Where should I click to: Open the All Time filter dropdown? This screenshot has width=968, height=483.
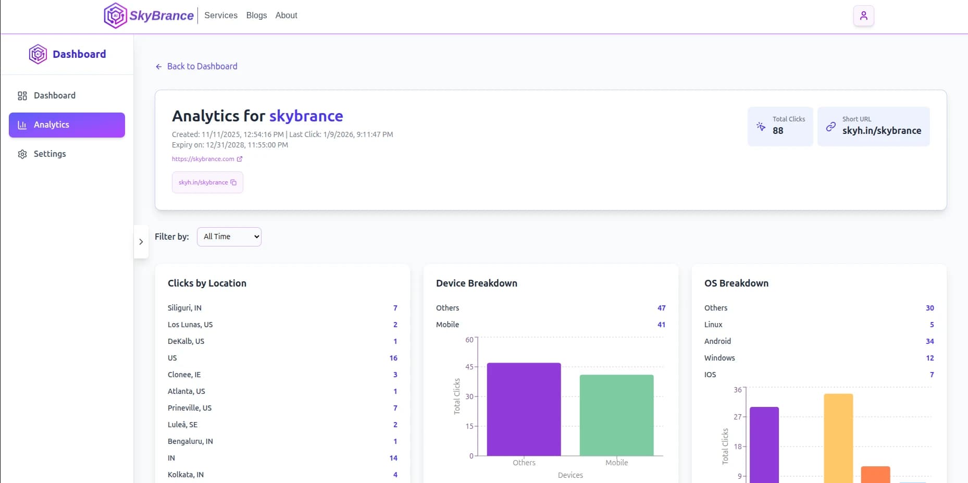click(x=229, y=237)
